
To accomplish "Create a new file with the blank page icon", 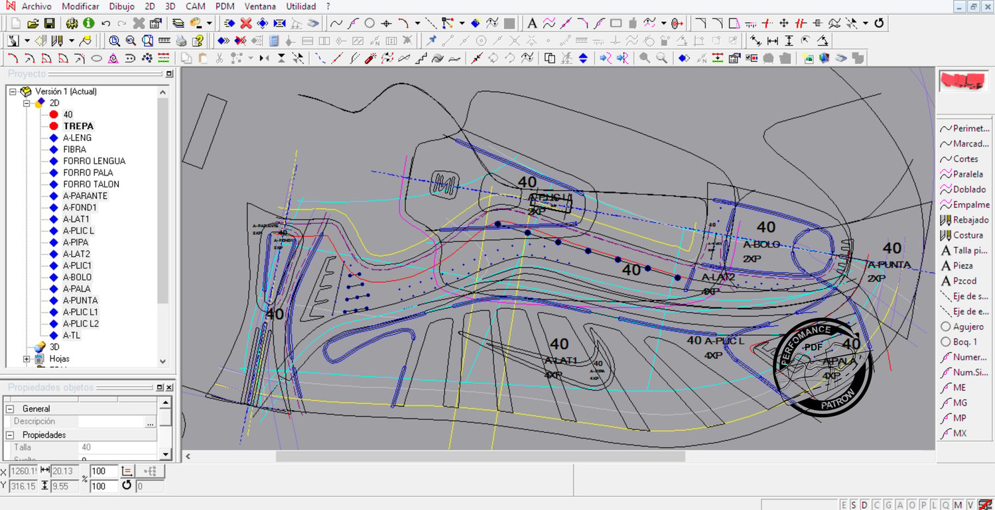I will click(x=16, y=23).
